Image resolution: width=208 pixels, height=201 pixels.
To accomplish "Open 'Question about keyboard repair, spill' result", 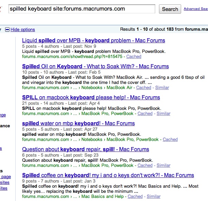I will 85,149.
